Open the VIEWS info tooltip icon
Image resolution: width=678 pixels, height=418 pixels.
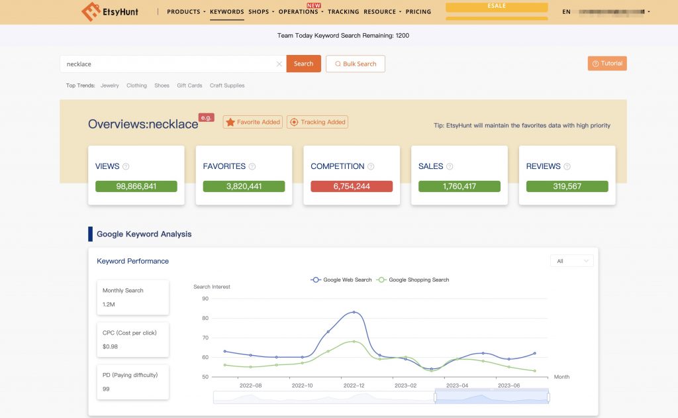126,166
